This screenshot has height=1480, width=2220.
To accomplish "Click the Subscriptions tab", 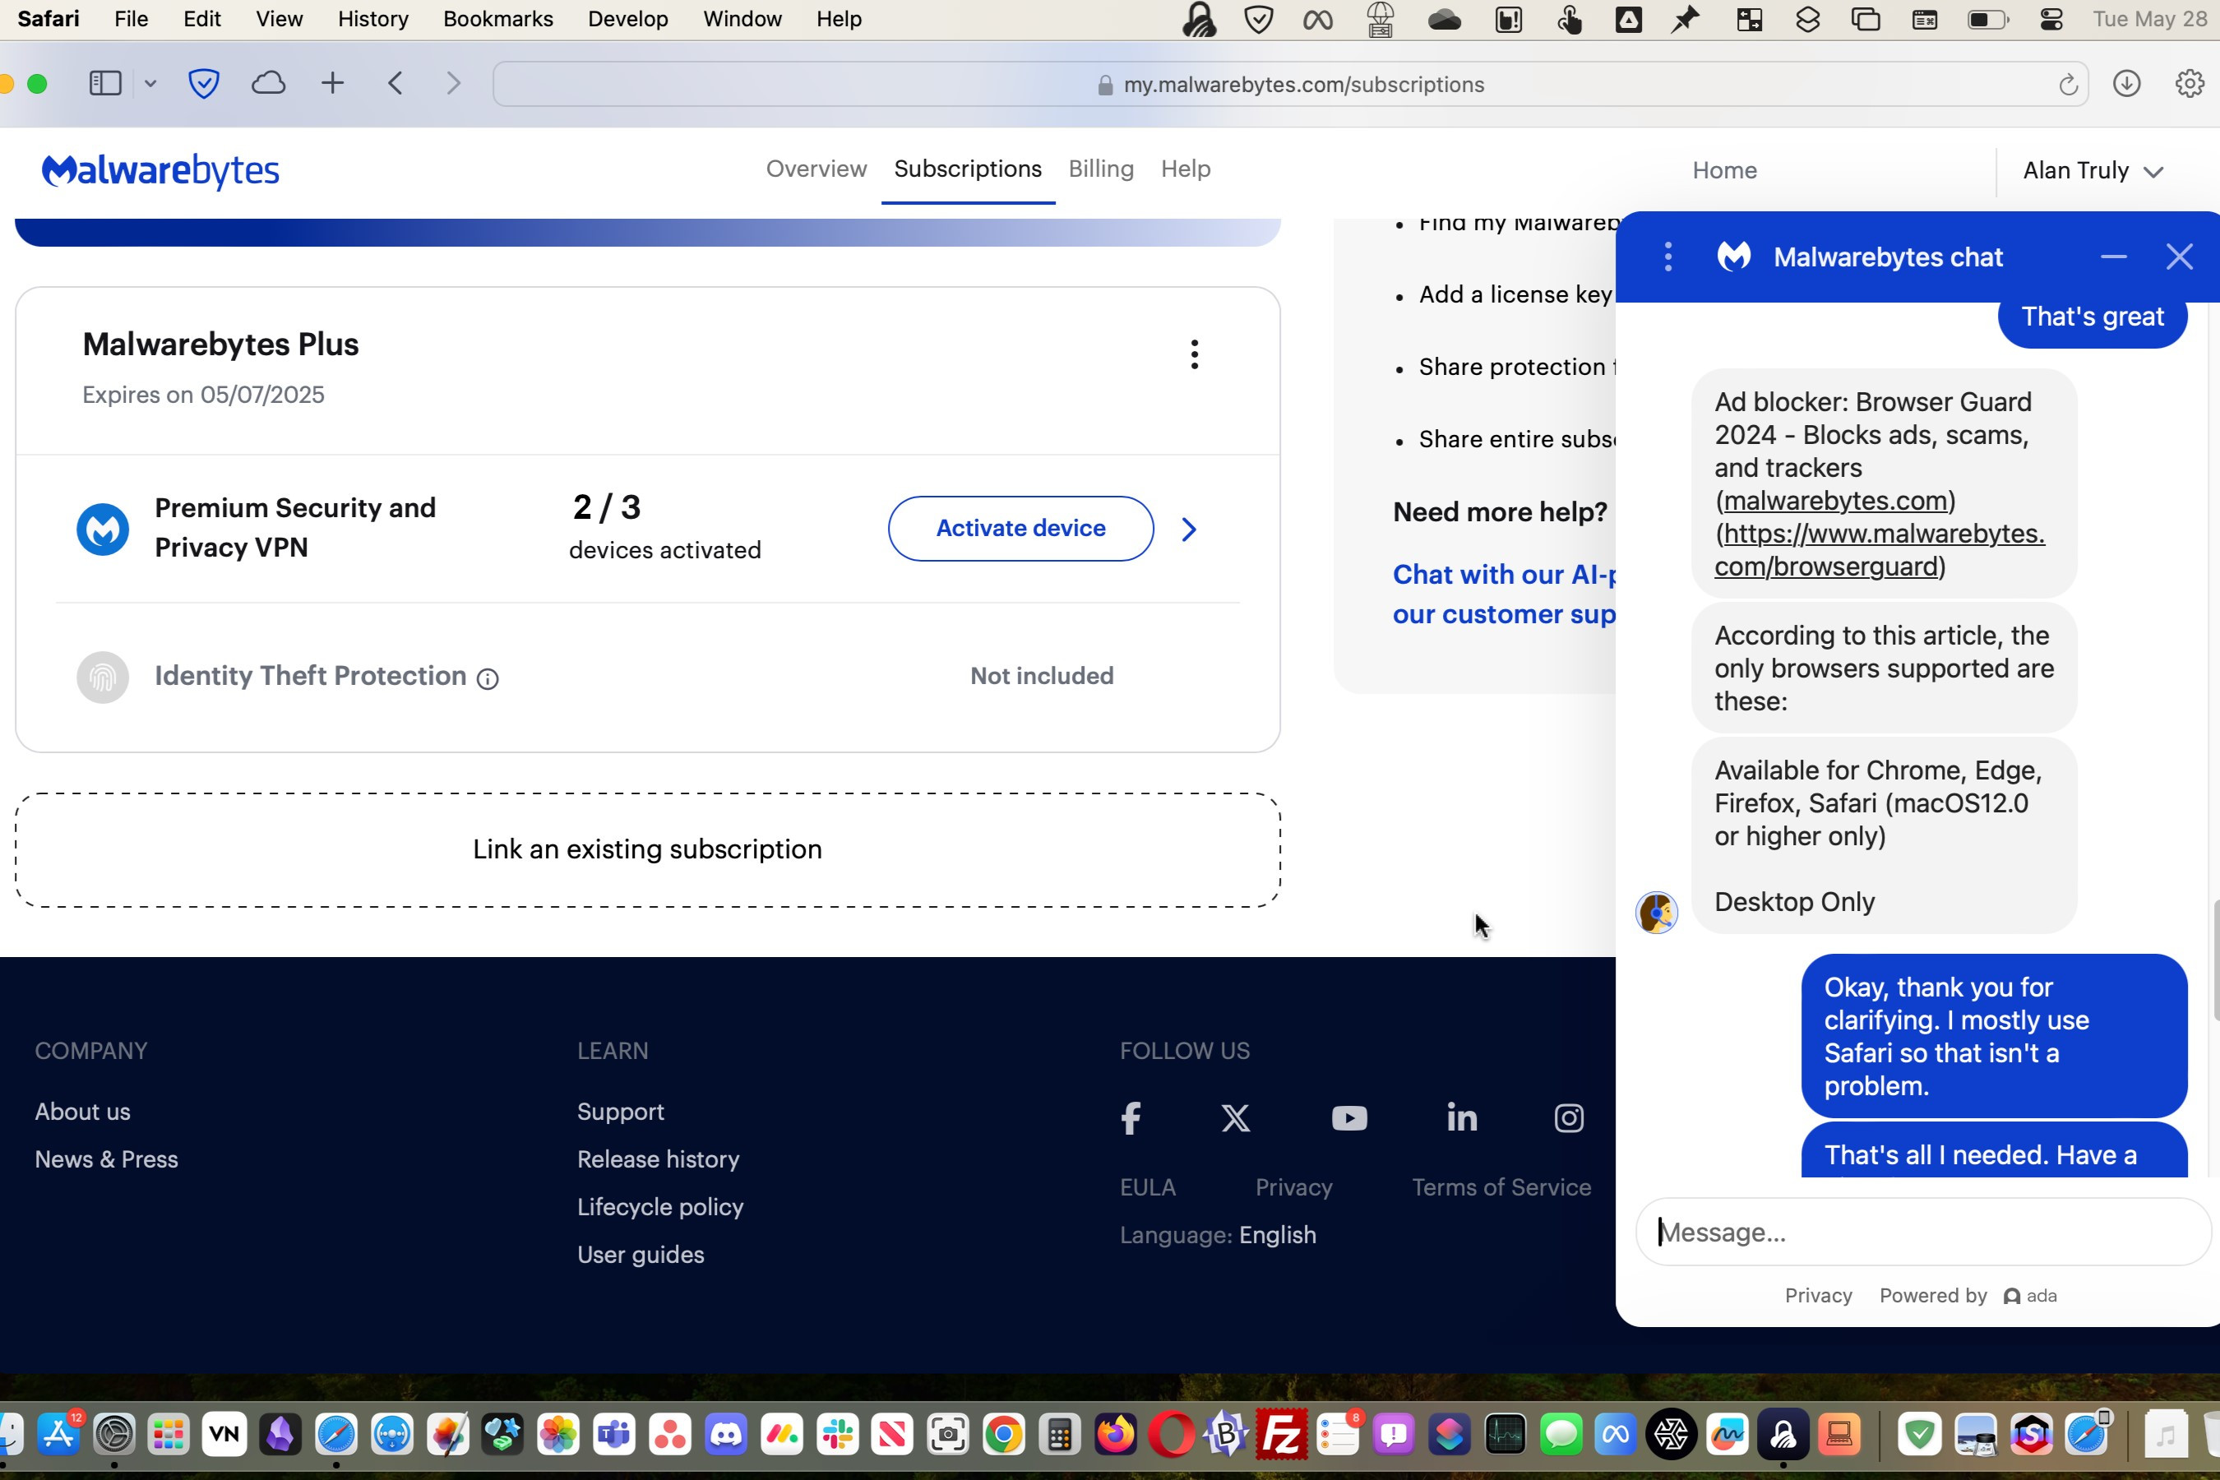I will pyautogui.click(x=966, y=169).
